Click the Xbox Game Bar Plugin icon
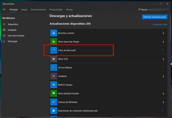 tap(54, 42)
